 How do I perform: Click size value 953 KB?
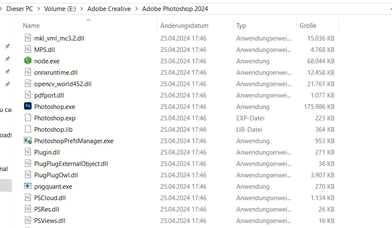click(x=325, y=141)
